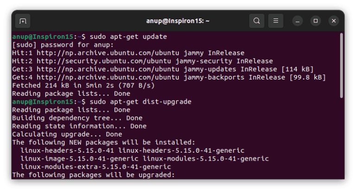The width and height of the screenshot is (356, 192).
Task: Open the hamburger menu
Action: [276, 21]
